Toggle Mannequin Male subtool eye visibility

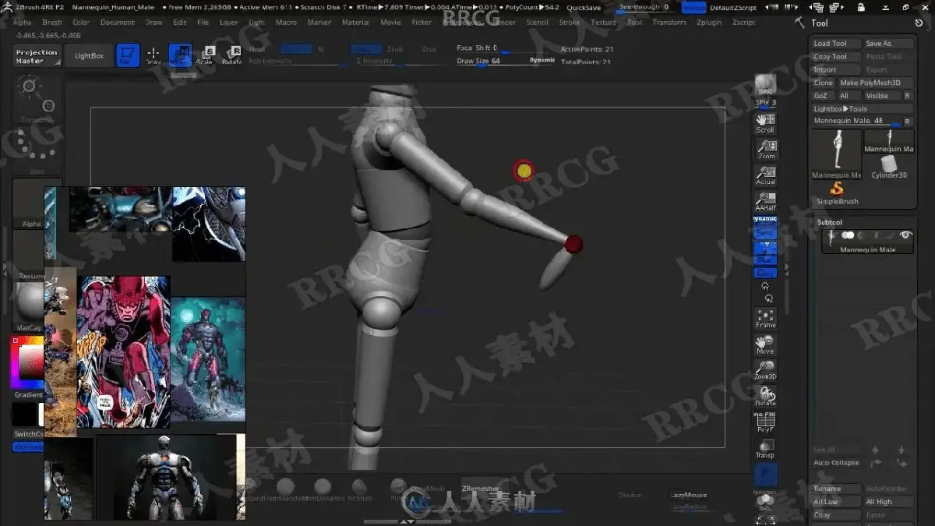pyautogui.click(x=905, y=235)
